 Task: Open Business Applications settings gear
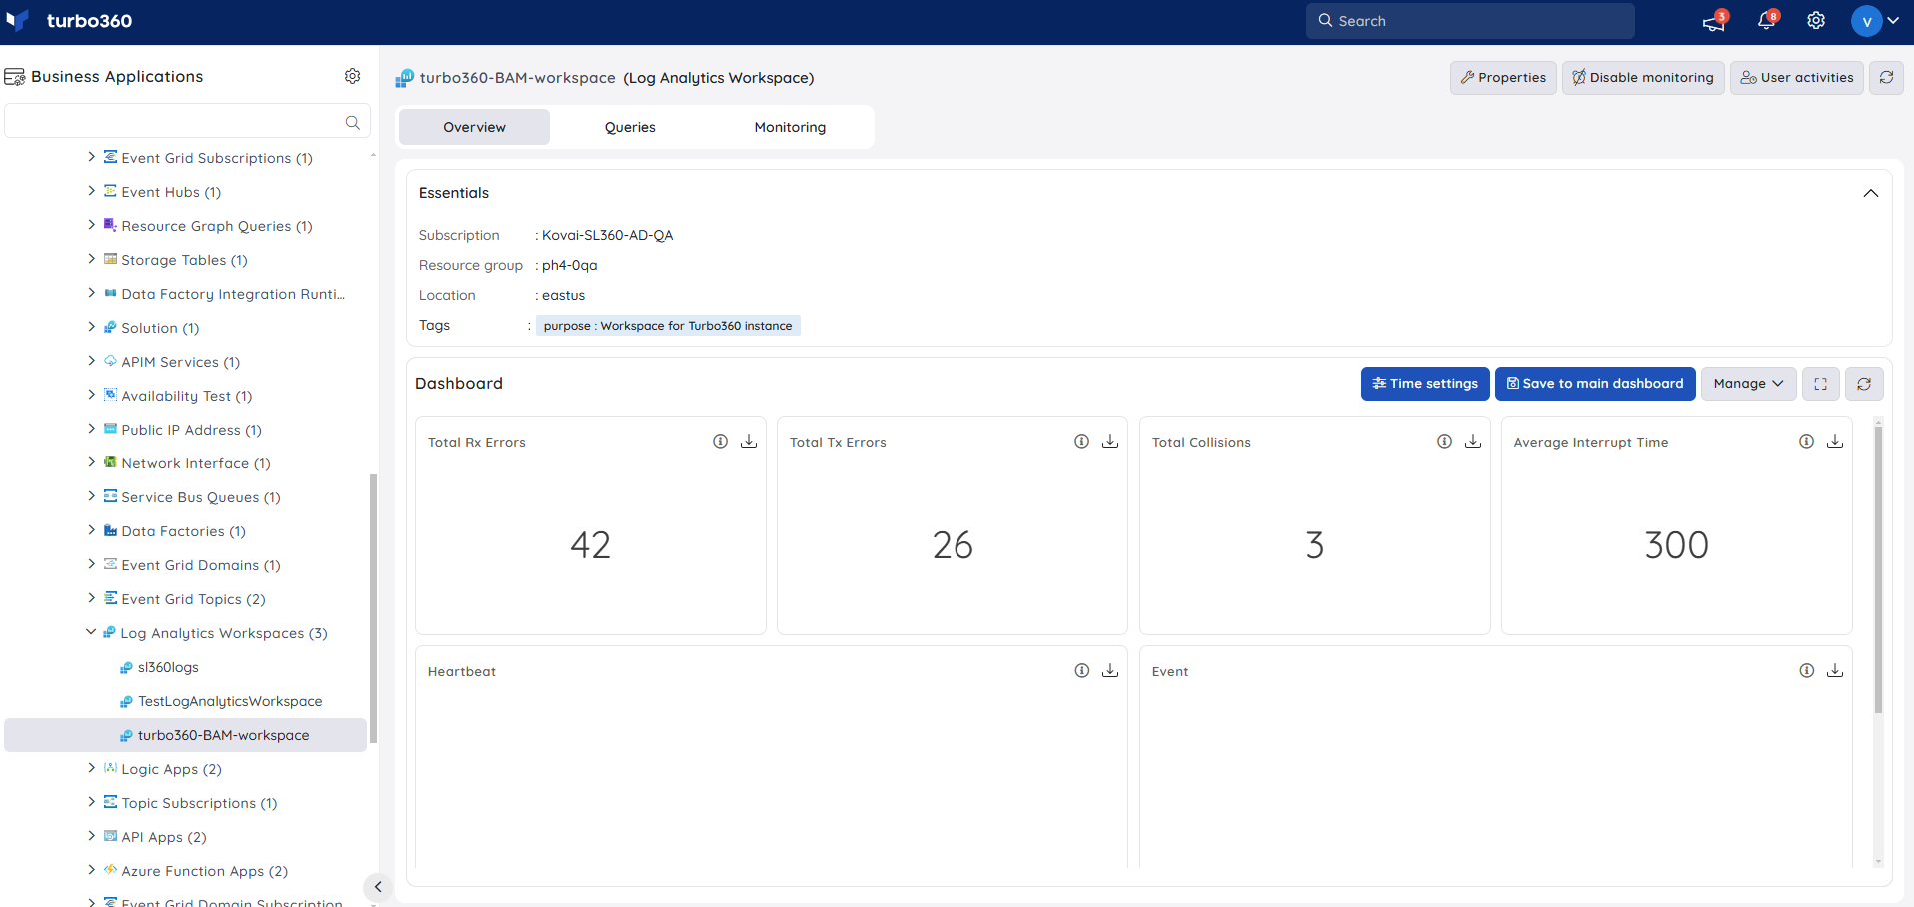(x=352, y=76)
